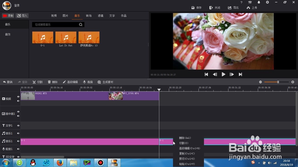Click the timeline zoom slider handle

(278, 82)
